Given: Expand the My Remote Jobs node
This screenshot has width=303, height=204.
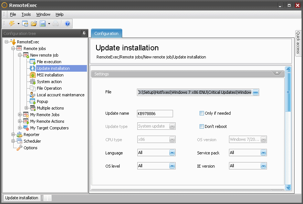Looking at the screenshot, I should [20, 114].
